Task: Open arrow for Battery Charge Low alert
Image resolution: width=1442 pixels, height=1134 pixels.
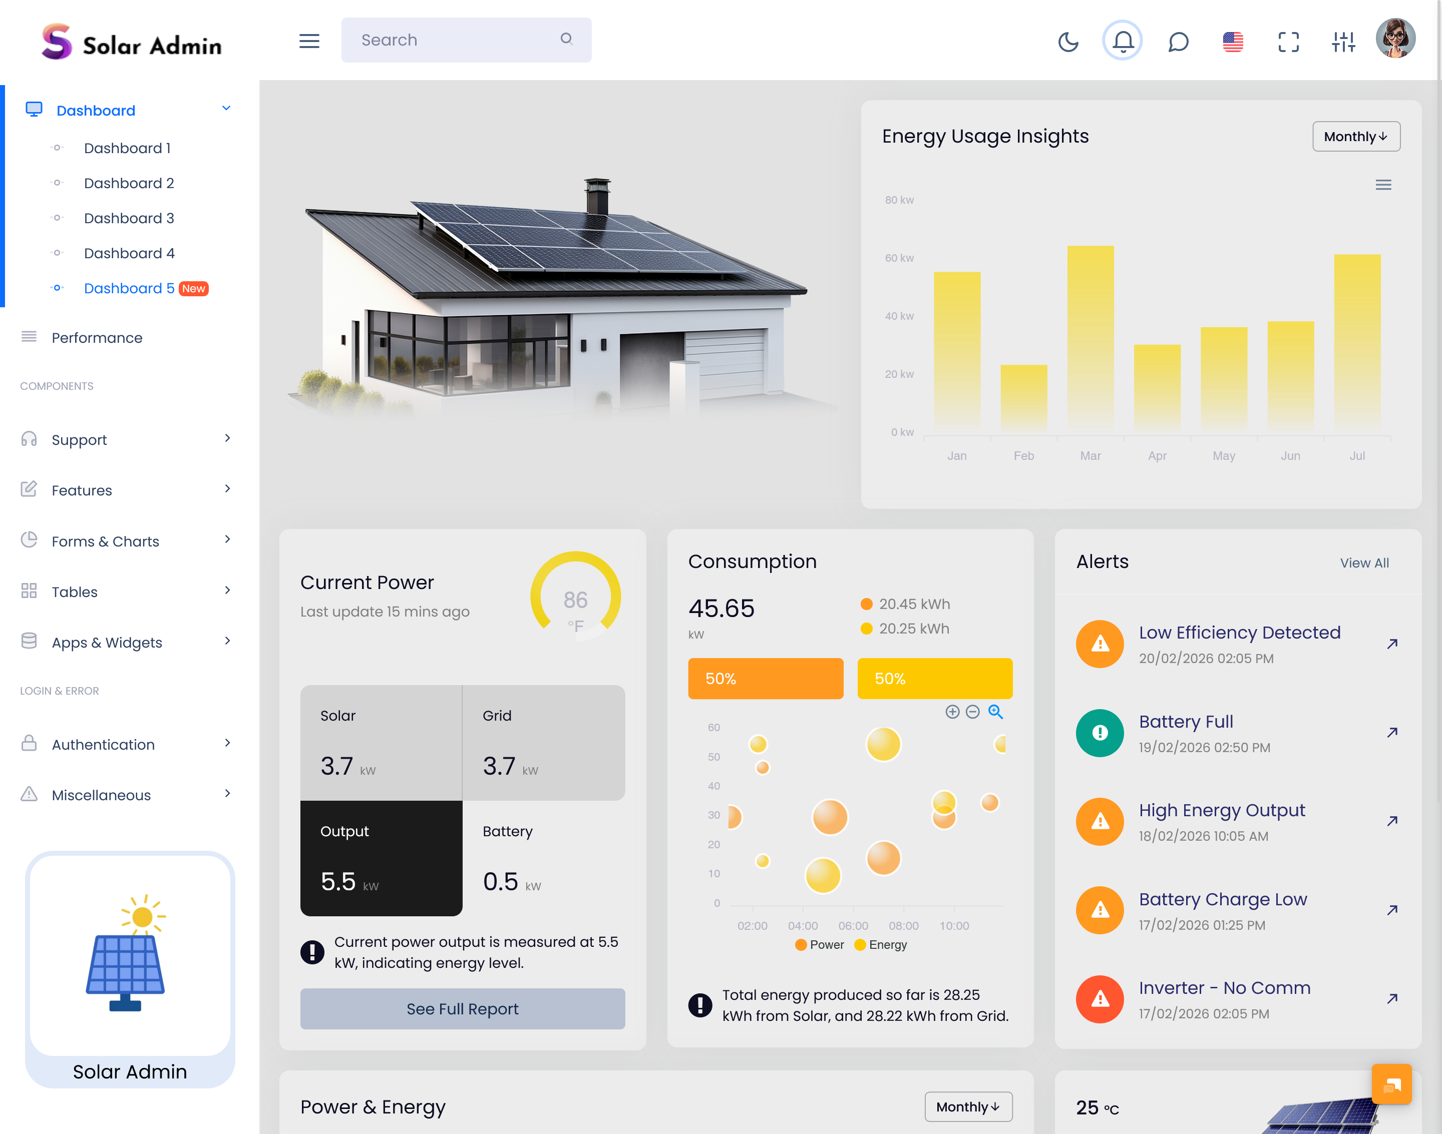Action: (x=1392, y=910)
